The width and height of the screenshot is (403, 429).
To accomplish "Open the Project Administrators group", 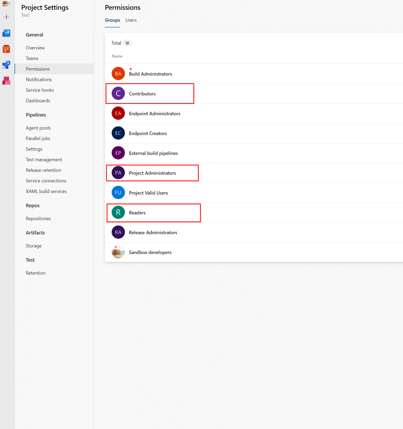I will [x=152, y=173].
